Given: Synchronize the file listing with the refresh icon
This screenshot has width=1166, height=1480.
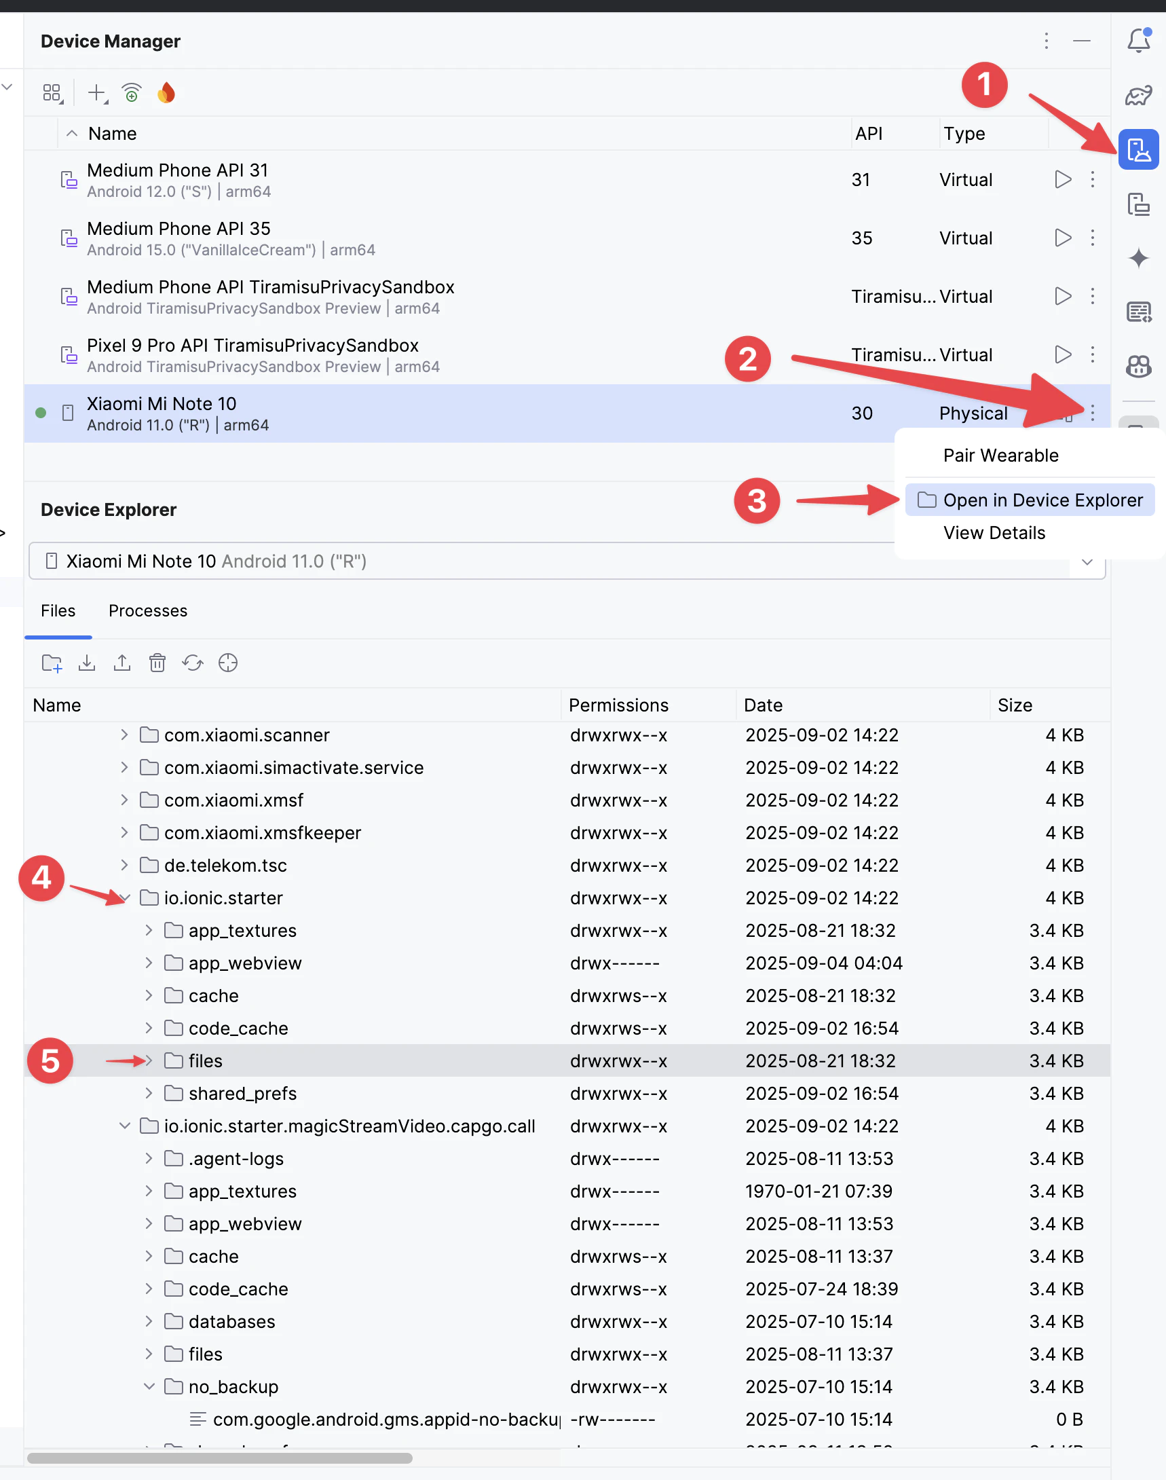Looking at the screenshot, I should pyautogui.click(x=193, y=663).
